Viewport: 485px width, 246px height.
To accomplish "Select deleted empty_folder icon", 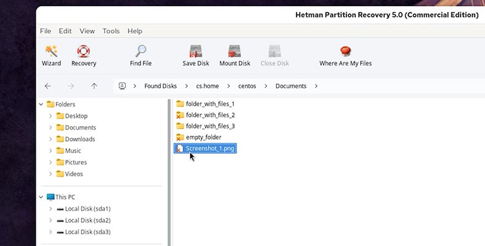I will coord(180,137).
